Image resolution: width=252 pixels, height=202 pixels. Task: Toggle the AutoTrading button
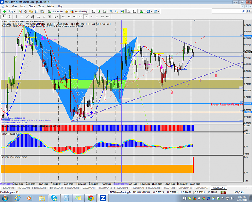pos(79,11)
